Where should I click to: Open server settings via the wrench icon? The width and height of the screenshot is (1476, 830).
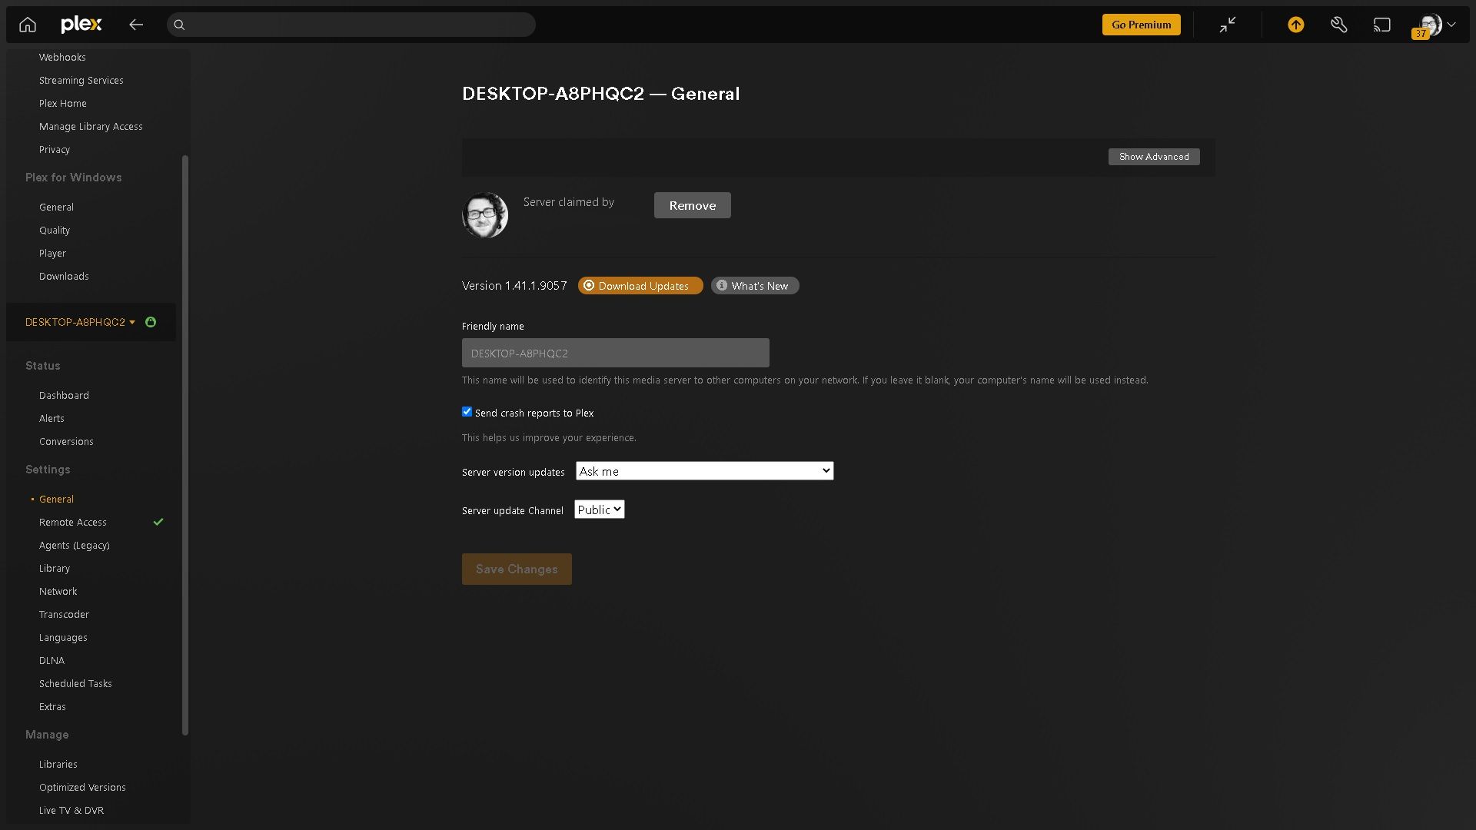tap(1338, 25)
